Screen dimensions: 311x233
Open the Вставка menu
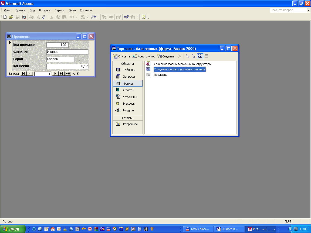pyautogui.click(x=45, y=10)
